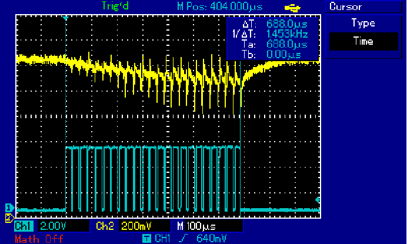Click the USB drive status icon
The height and width of the screenshot is (244, 407).
tap(292, 8)
